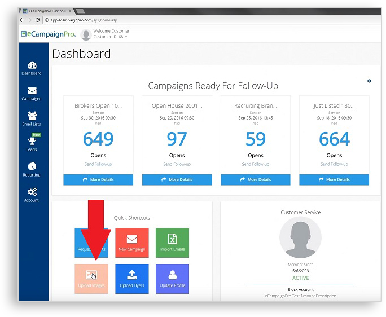
Task: Click the New badge above Leads
Action: click(x=37, y=135)
